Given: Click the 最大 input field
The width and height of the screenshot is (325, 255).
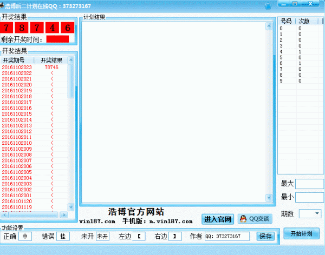Looking at the screenshot, I should click(309, 184).
